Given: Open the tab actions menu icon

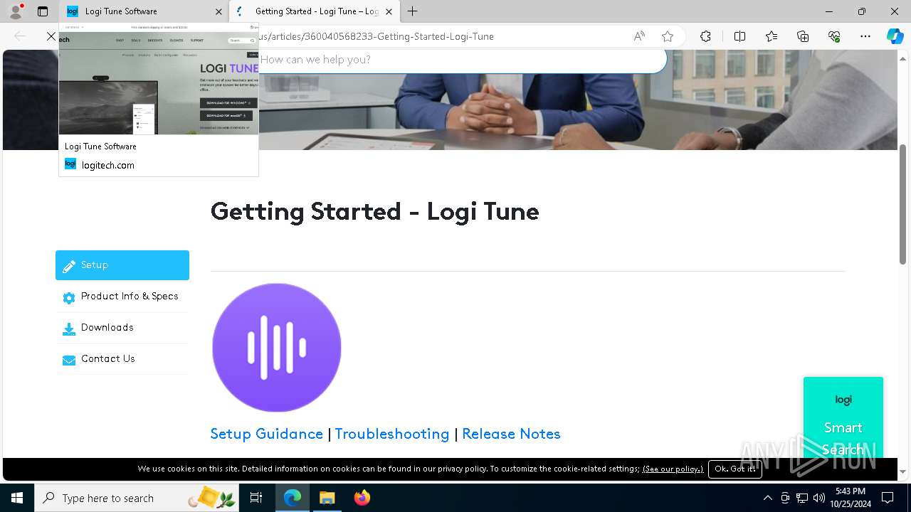Looking at the screenshot, I should (43, 11).
